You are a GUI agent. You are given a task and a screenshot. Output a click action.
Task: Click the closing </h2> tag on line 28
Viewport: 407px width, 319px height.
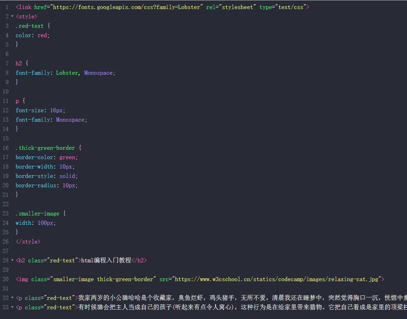[x=139, y=260]
